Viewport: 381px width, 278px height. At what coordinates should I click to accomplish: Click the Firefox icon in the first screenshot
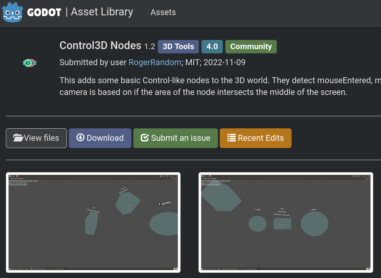[17, 176]
